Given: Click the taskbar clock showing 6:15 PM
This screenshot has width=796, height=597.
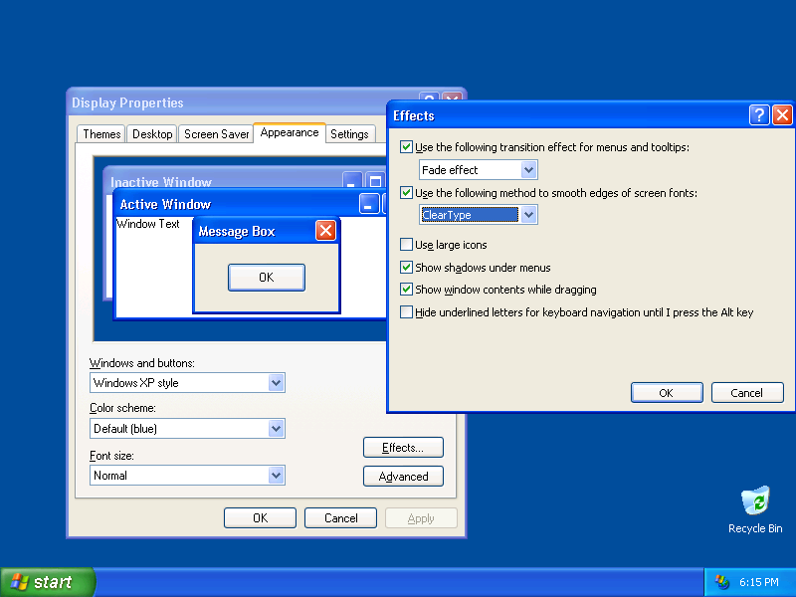Looking at the screenshot, I should pos(758,582).
